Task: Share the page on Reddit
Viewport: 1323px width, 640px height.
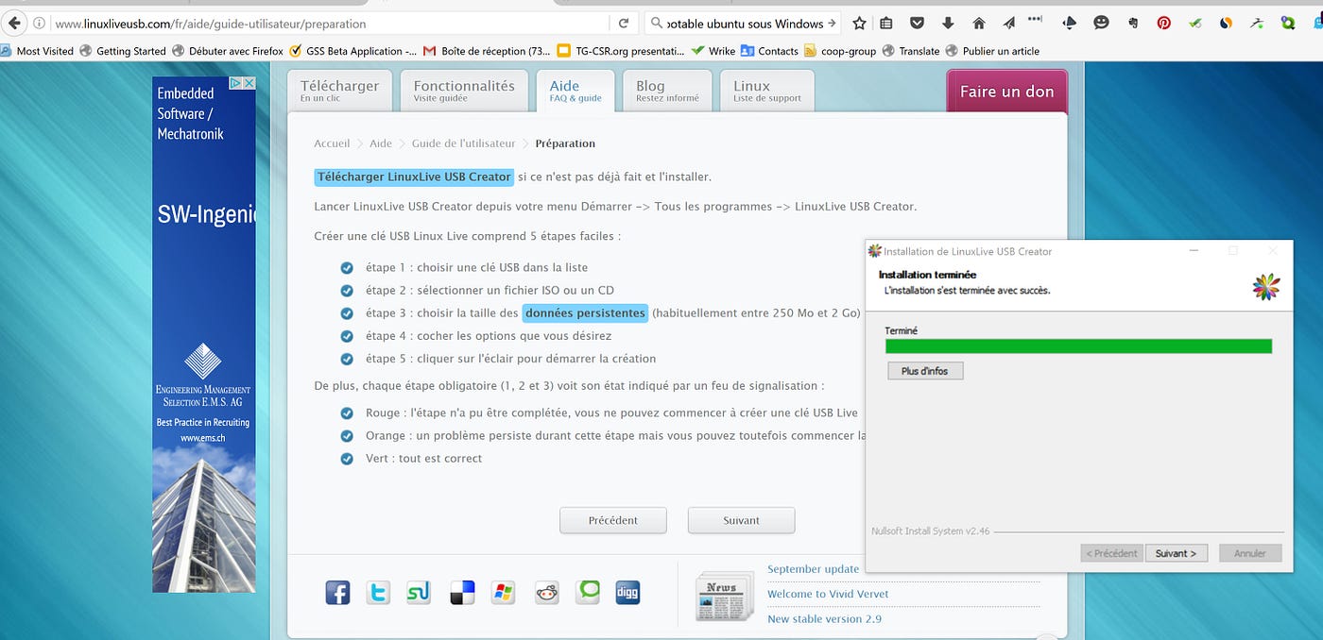Action: [546, 593]
